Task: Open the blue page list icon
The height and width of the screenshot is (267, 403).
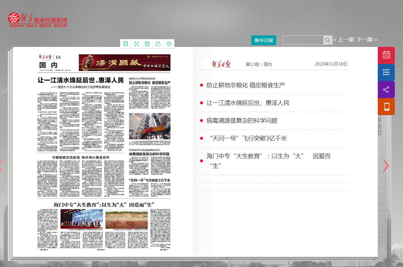Action: point(386,72)
